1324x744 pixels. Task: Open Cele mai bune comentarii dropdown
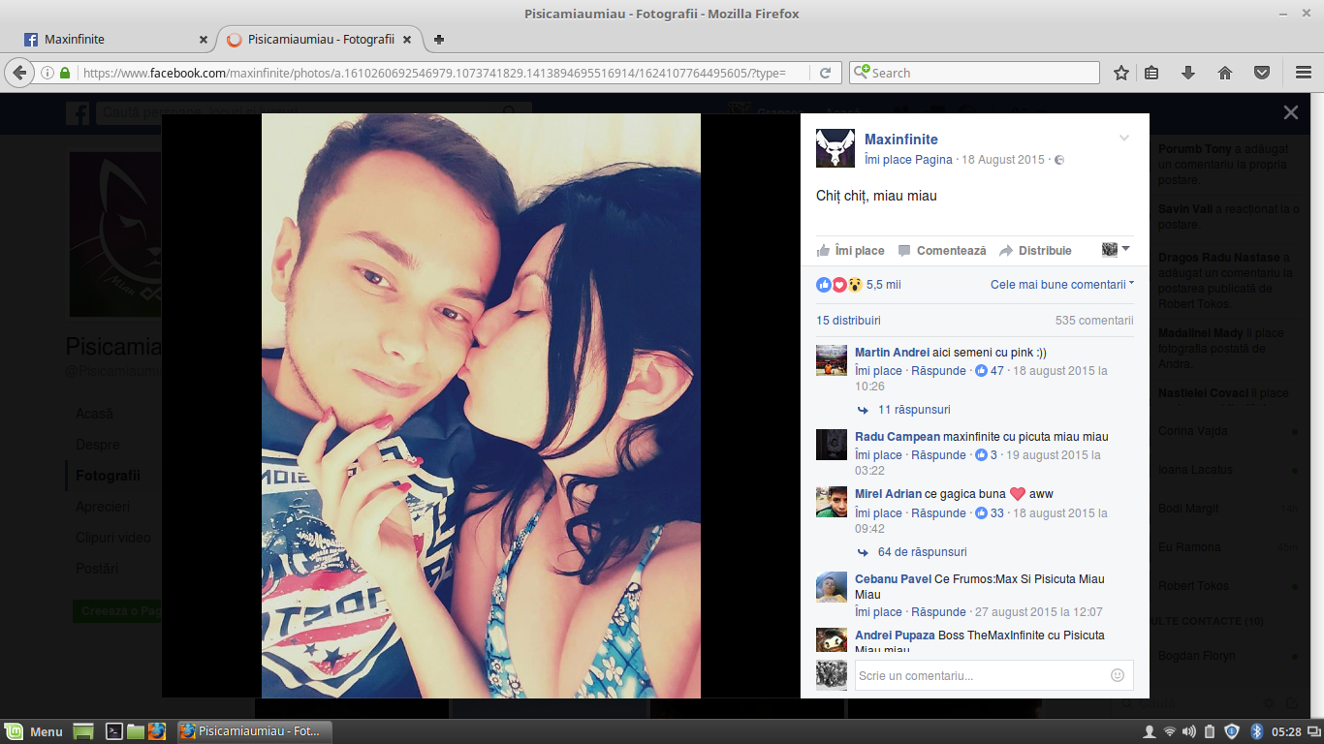[1062, 285]
